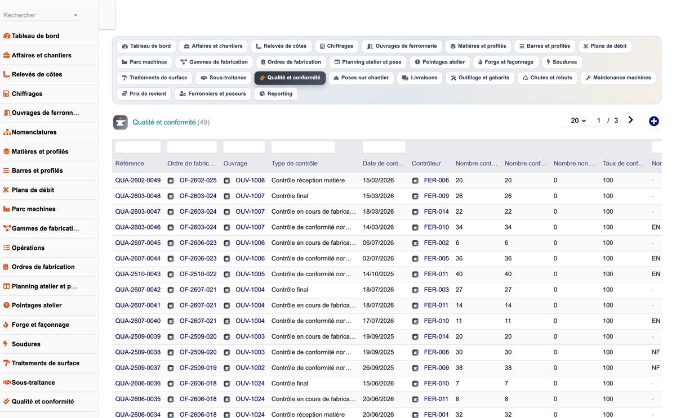Select the Ferronniers et poseurs tab
Image resolution: width=676 pixels, height=418 pixels.
coord(213,94)
